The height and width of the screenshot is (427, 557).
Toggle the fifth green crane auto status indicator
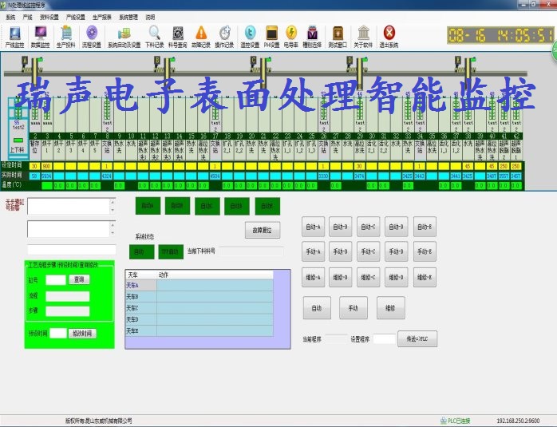click(267, 206)
